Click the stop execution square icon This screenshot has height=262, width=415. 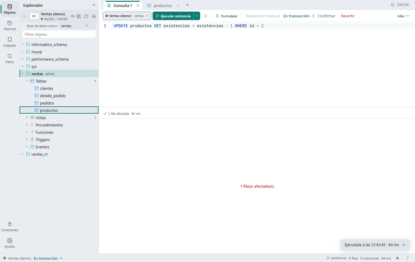coord(206,16)
